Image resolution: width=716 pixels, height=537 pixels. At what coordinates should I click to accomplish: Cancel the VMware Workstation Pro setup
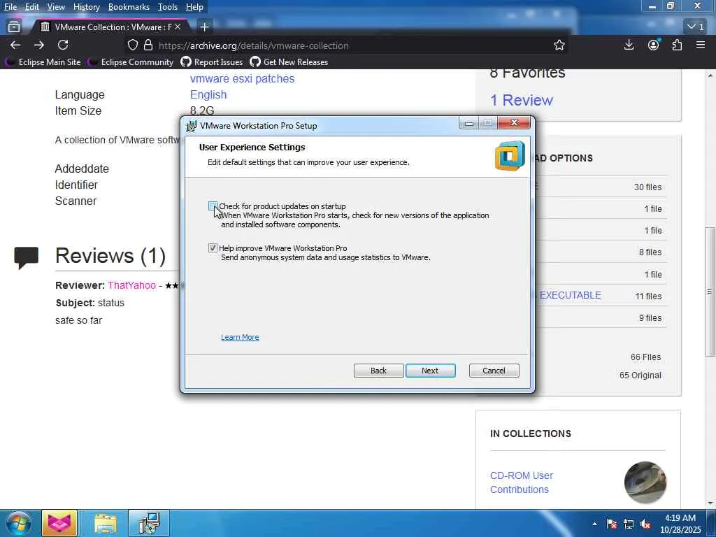pyautogui.click(x=494, y=371)
